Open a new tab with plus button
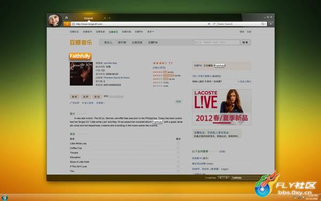Viewport: 321px width, 201px height. (110, 18)
